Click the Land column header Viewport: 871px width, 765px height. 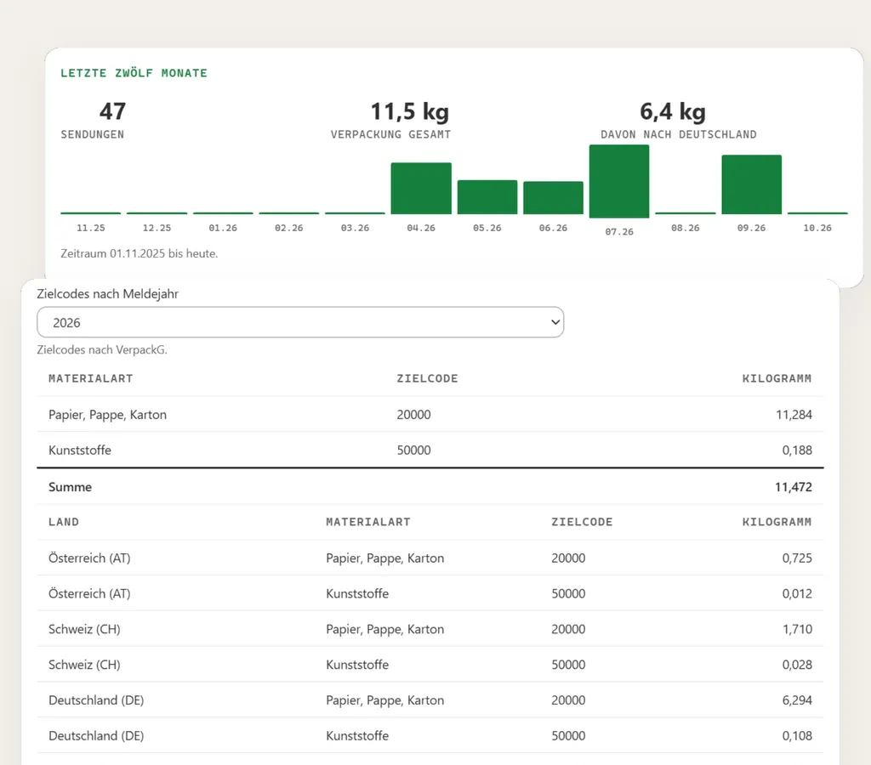point(64,522)
